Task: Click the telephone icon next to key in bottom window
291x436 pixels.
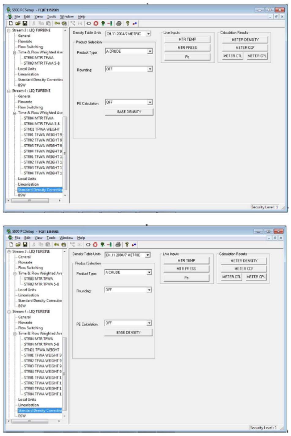Action: coord(63,244)
